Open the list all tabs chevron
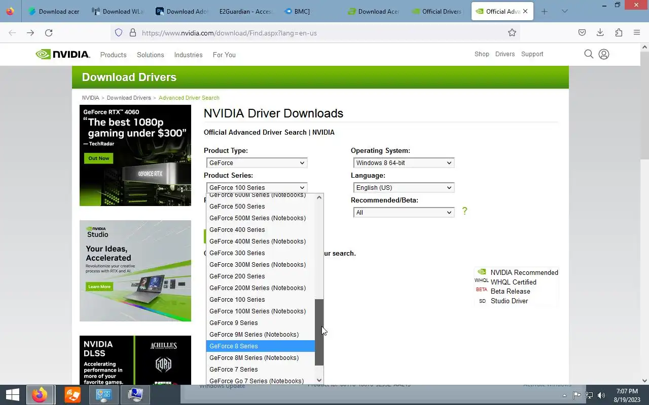 point(565,11)
